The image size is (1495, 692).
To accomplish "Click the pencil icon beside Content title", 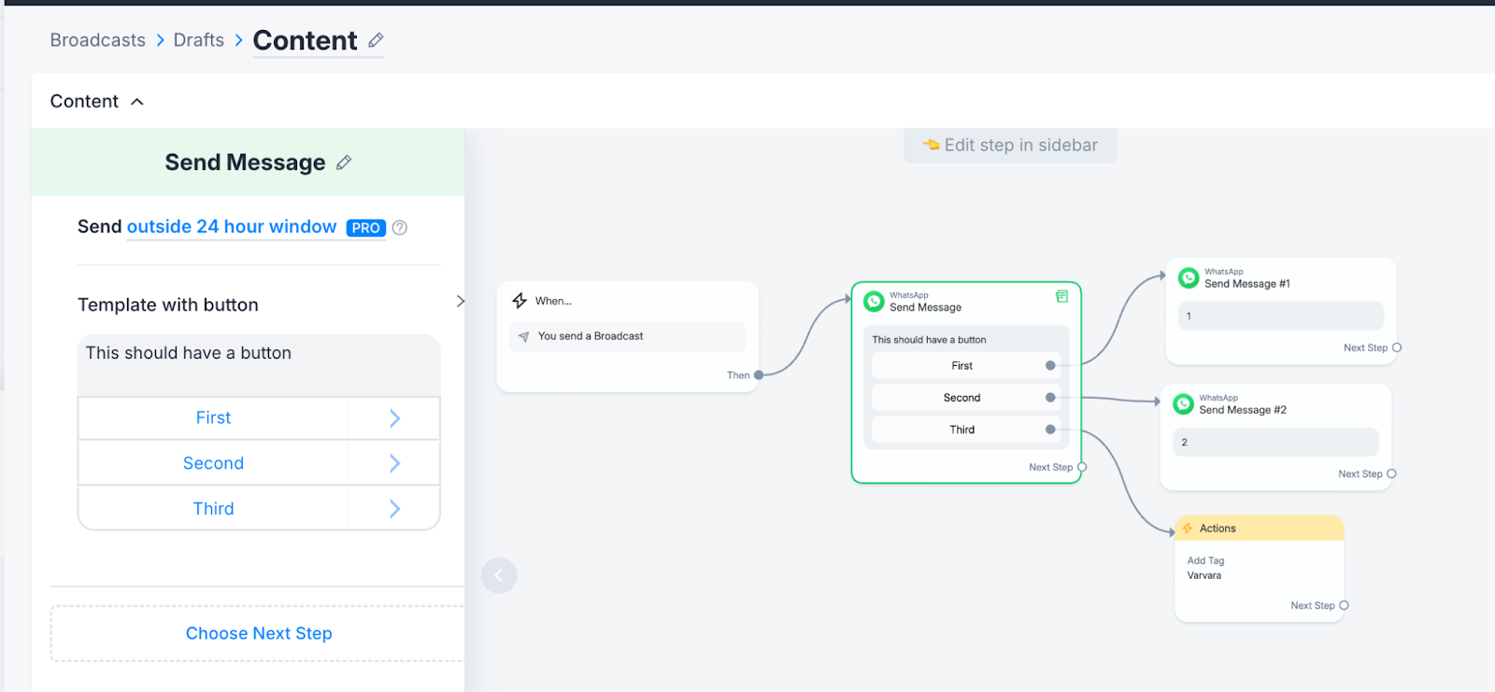I will (x=376, y=40).
